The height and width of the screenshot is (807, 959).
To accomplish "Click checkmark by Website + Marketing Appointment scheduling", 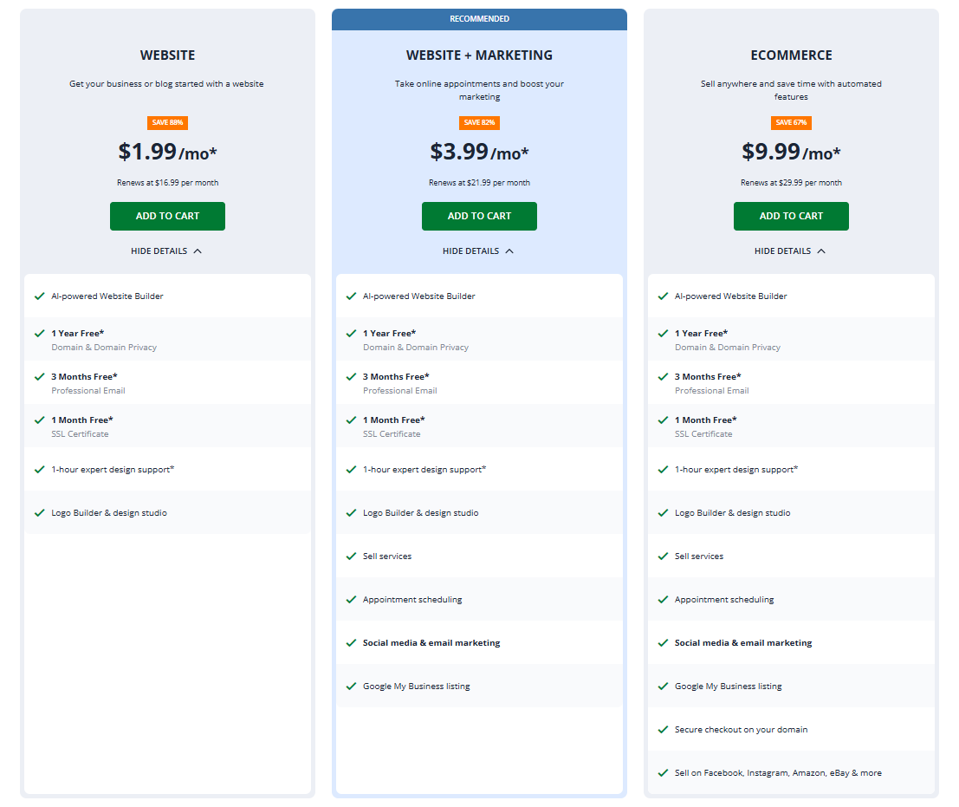I will [x=351, y=600].
